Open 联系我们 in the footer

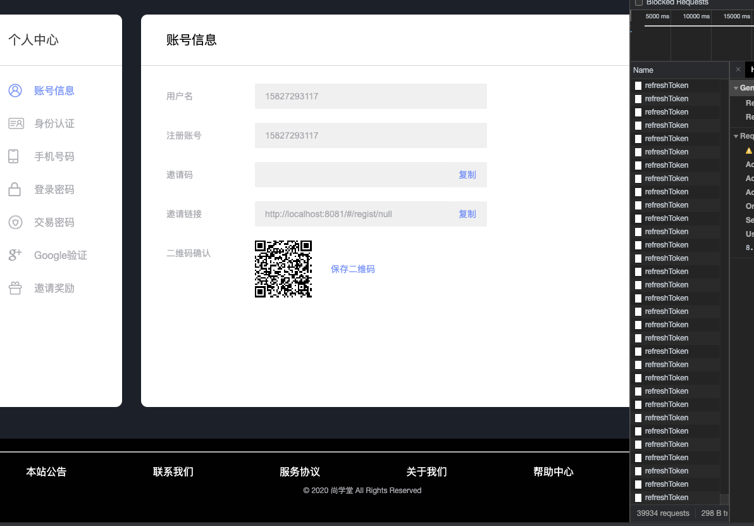point(173,472)
